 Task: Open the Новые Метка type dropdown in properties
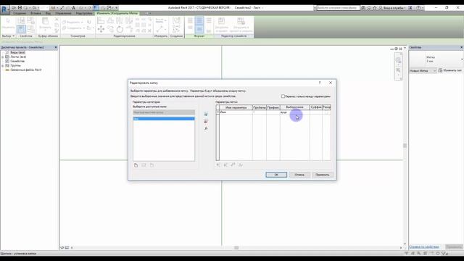pos(423,70)
